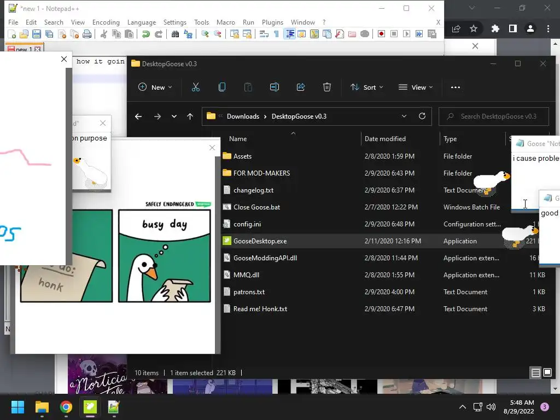Screen dimensions: 560x420
Task: Open the Chrome extensions puzzle icon
Action: point(495,28)
